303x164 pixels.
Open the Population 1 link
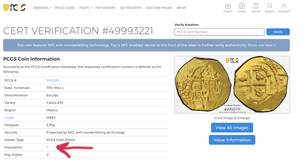[x=47, y=147]
